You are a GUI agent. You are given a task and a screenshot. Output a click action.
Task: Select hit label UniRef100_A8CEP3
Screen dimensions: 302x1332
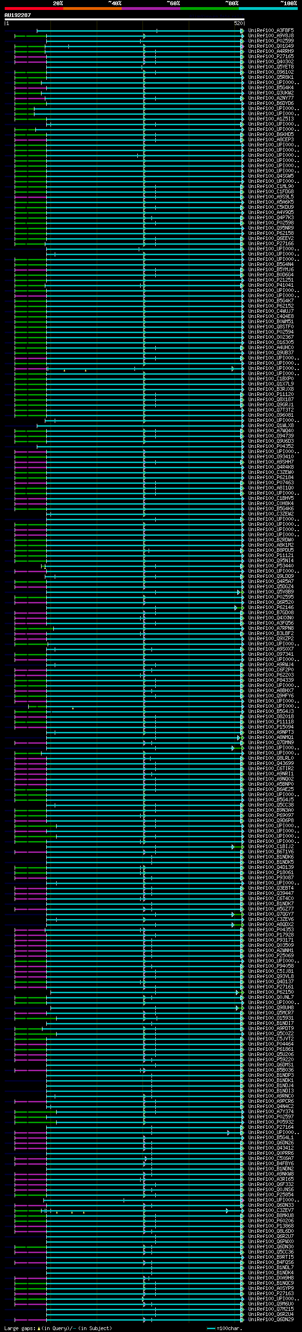click(271, 139)
